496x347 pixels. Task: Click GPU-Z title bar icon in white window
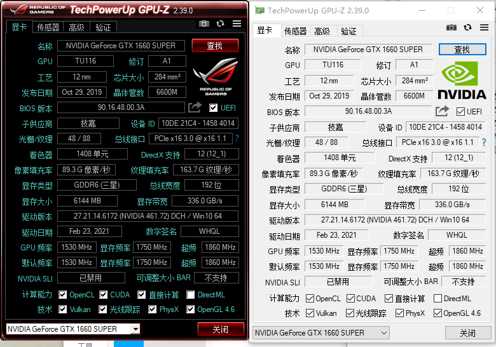pyautogui.click(x=259, y=10)
